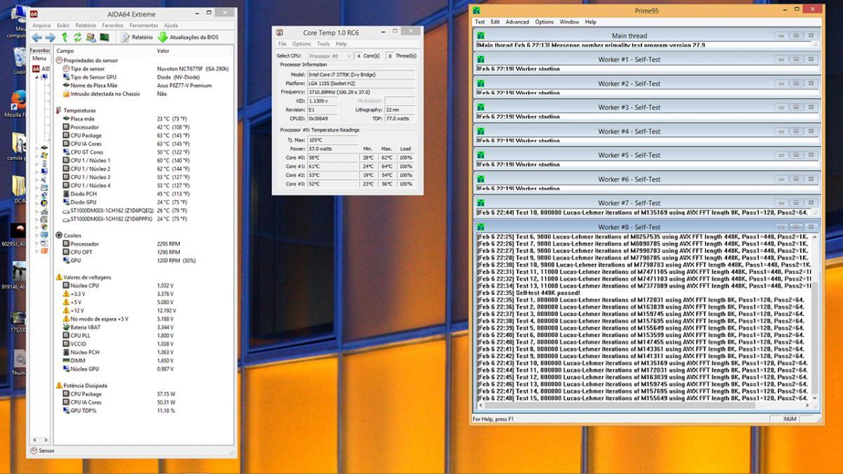The width and height of the screenshot is (843, 474).
Task: Select the Nome da Placa Mãe row icon
Action: (66, 86)
